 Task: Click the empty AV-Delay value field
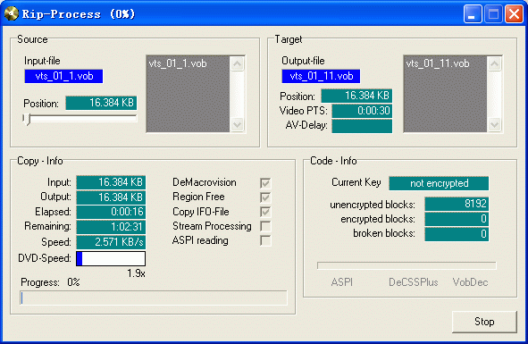point(362,126)
